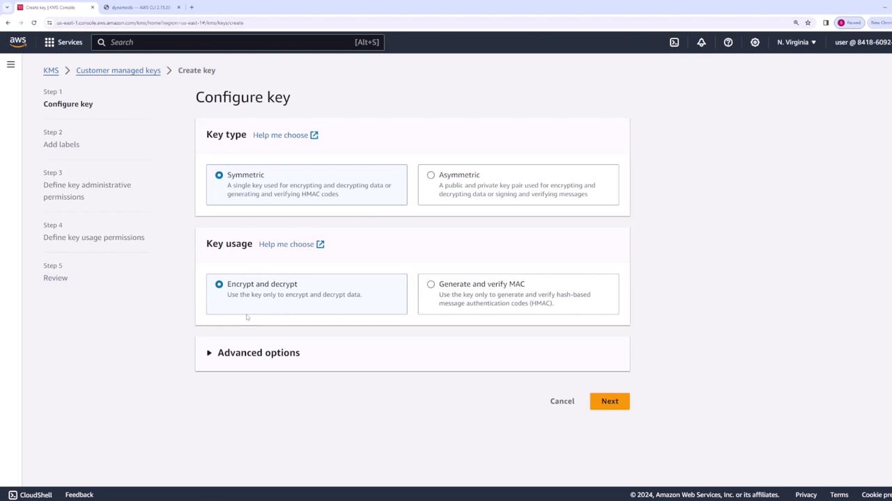Select the Symmetric key type option
892x501 pixels.
[x=307, y=184]
